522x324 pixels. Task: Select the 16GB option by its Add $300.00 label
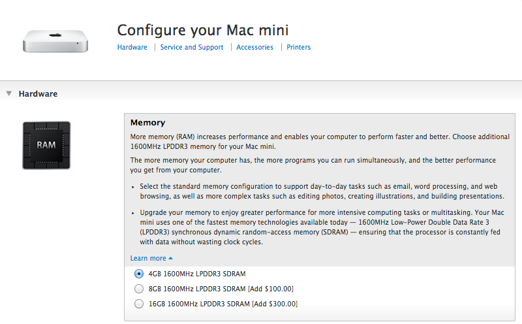(275, 304)
